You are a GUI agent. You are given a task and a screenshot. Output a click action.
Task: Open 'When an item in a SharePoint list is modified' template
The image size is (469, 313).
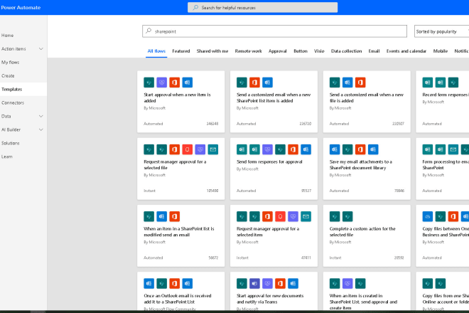point(181,235)
